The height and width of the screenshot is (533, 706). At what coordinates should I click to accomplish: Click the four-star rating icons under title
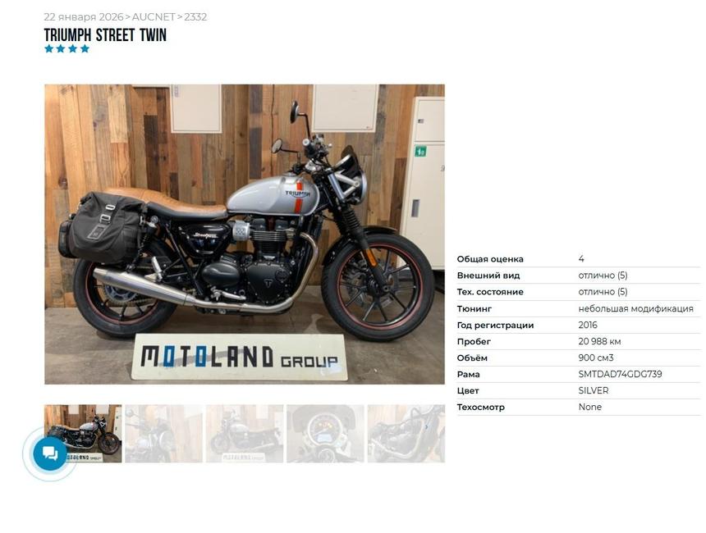pos(66,48)
